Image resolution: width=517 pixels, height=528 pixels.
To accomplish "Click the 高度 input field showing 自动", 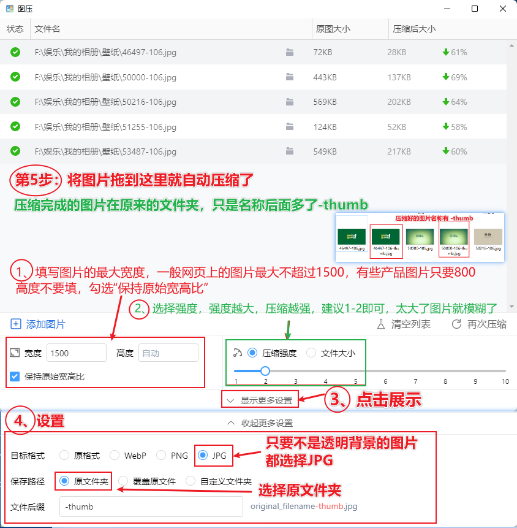I will pos(168,353).
